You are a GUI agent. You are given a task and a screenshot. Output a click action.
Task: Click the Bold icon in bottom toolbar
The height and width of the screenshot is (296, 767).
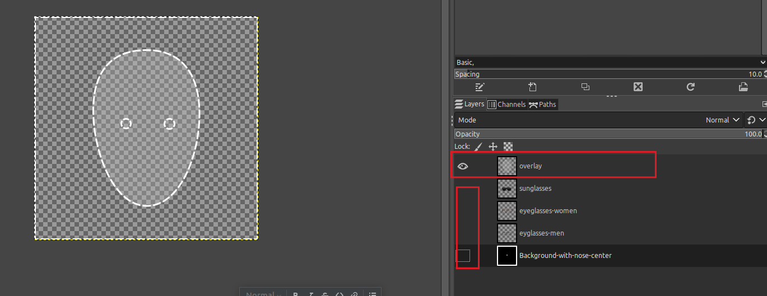point(295,294)
